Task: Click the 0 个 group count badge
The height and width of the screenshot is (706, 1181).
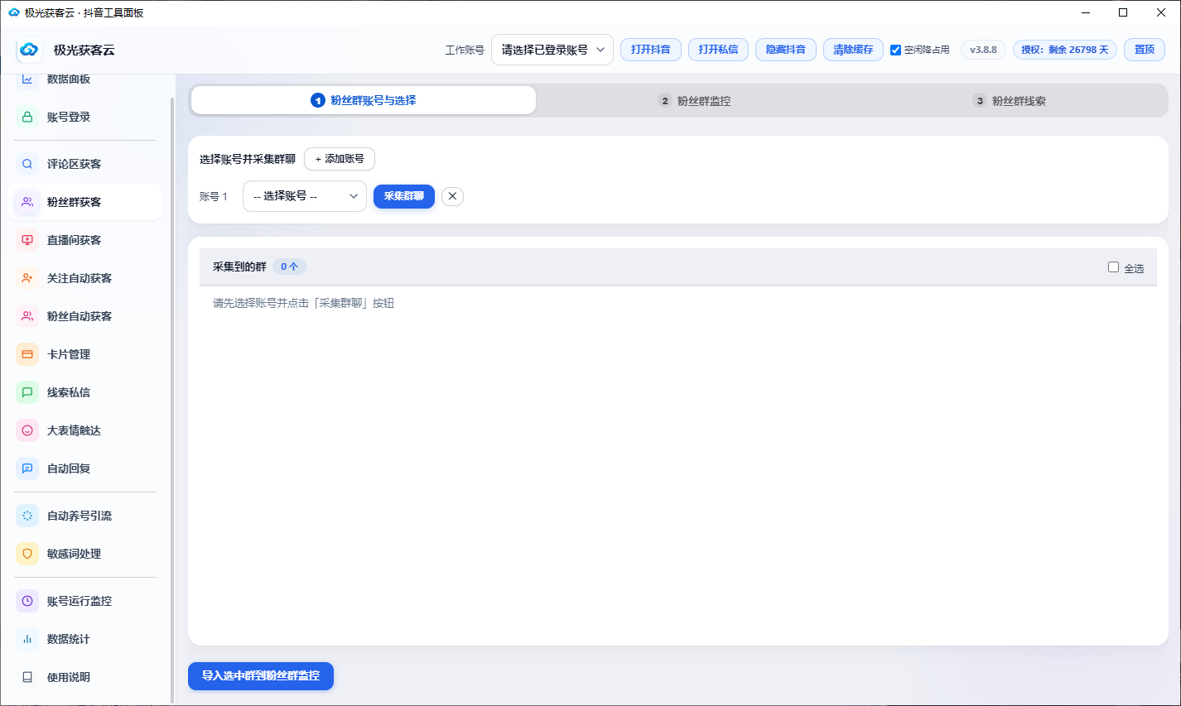Action: coord(289,267)
